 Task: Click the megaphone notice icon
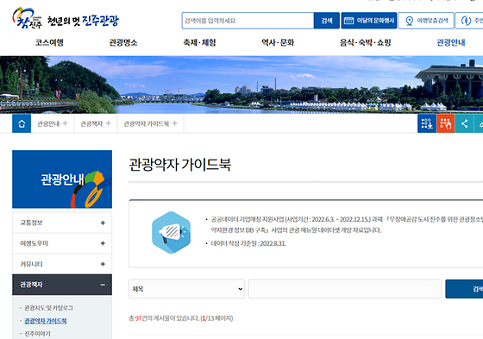click(x=172, y=233)
